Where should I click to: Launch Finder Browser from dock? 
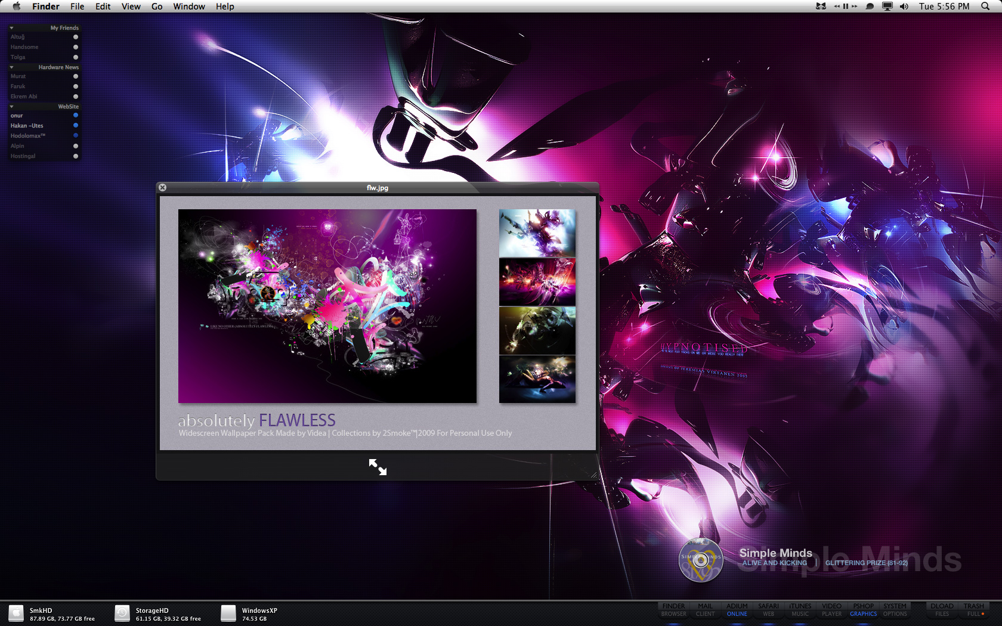tap(673, 610)
